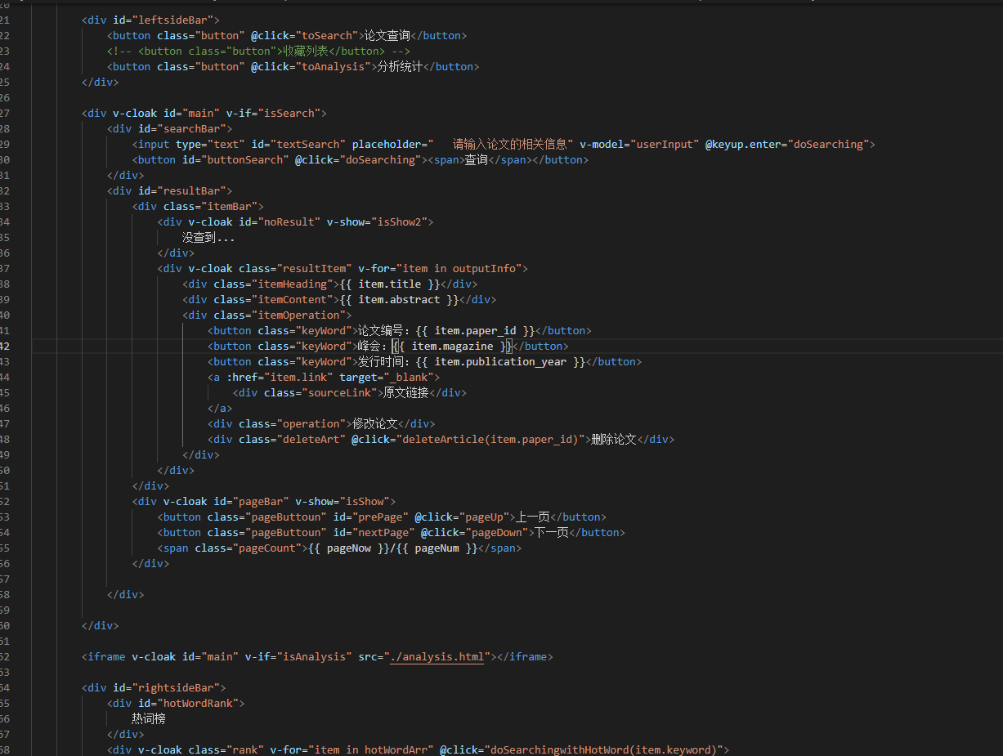Click the 热词榜 text
This screenshot has height=756, width=1003.
[x=149, y=718]
